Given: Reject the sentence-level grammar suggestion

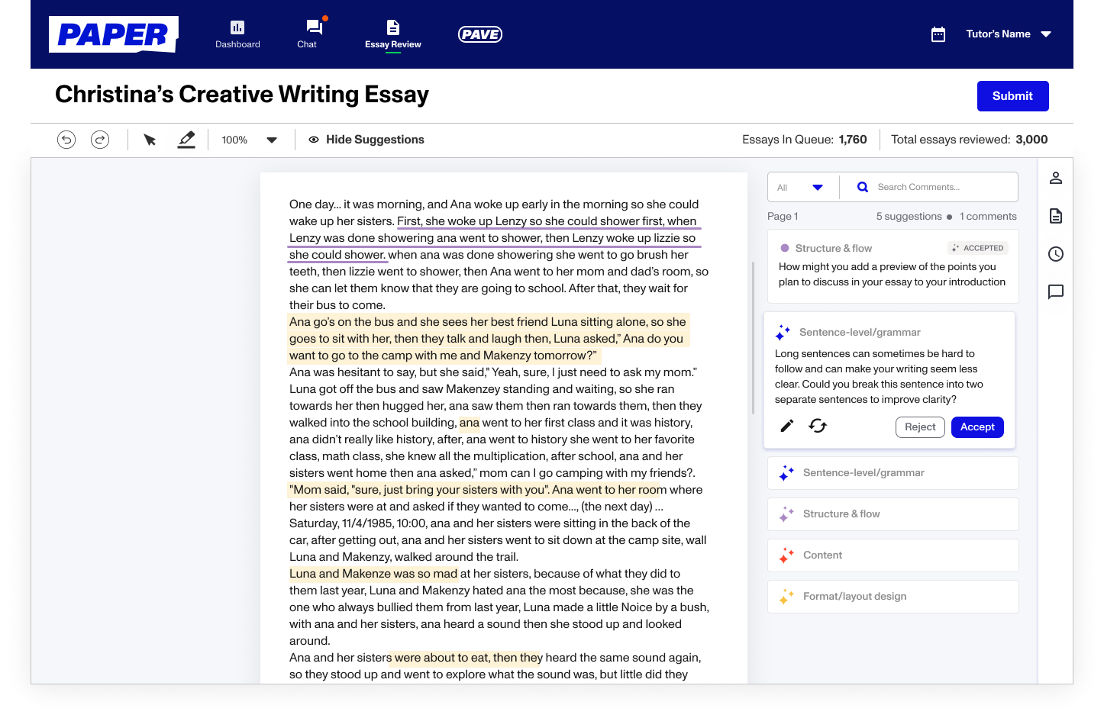Looking at the screenshot, I should 920,427.
